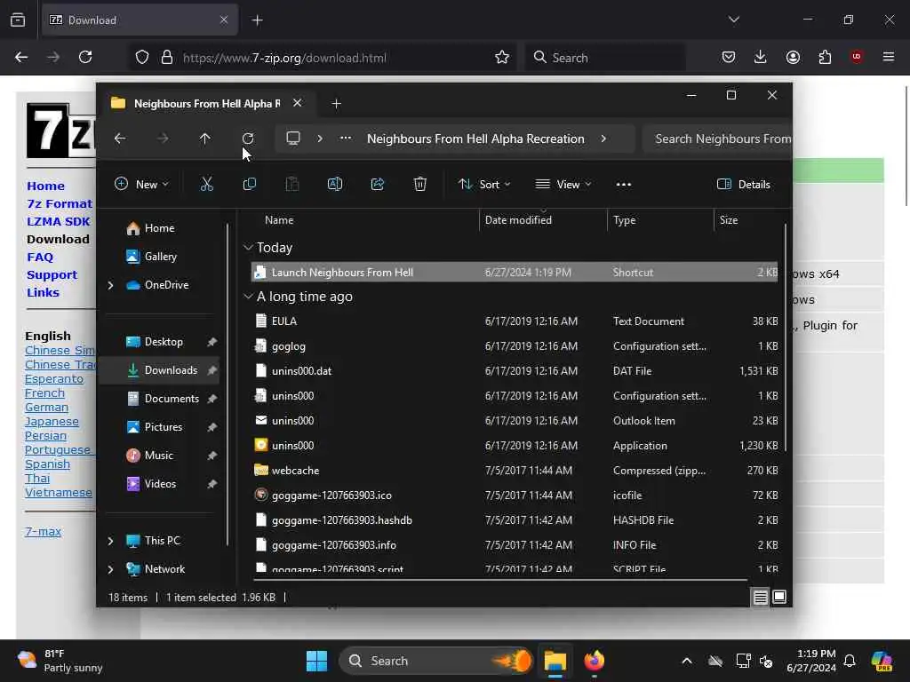Click the 7-max link on 7-Zip page
Viewport: 910px width, 682px height.
pyautogui.click(x=43, y=531)
